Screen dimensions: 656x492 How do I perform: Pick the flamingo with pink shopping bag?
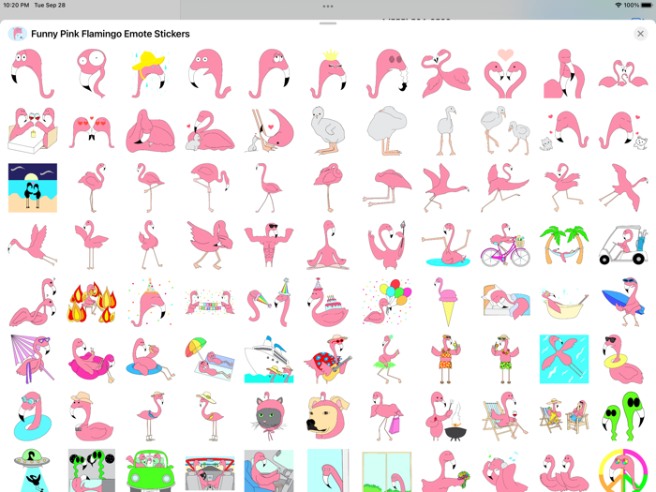[x=387, y=416]
